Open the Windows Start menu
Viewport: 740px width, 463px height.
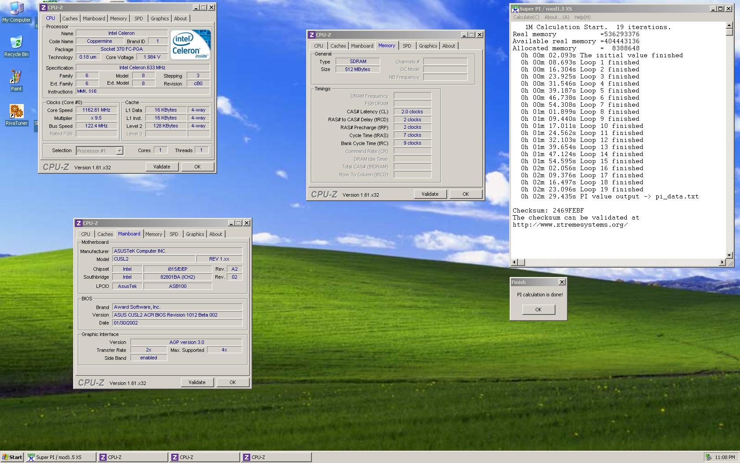(12, 457)
